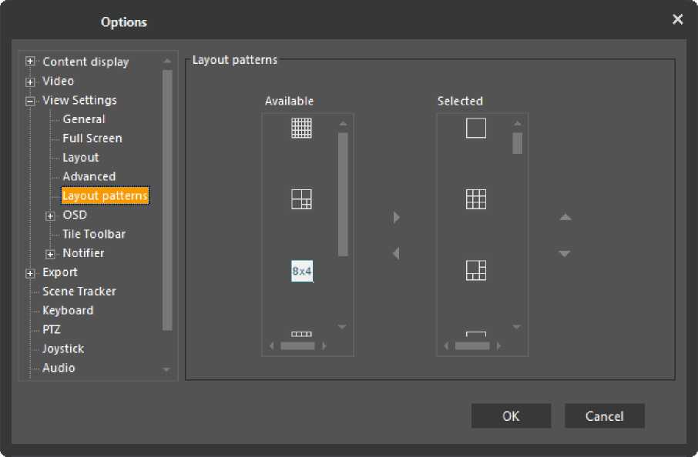Choose the 8x4 layout pattern
The image size is (698, 457).
[x=301, y=272]
